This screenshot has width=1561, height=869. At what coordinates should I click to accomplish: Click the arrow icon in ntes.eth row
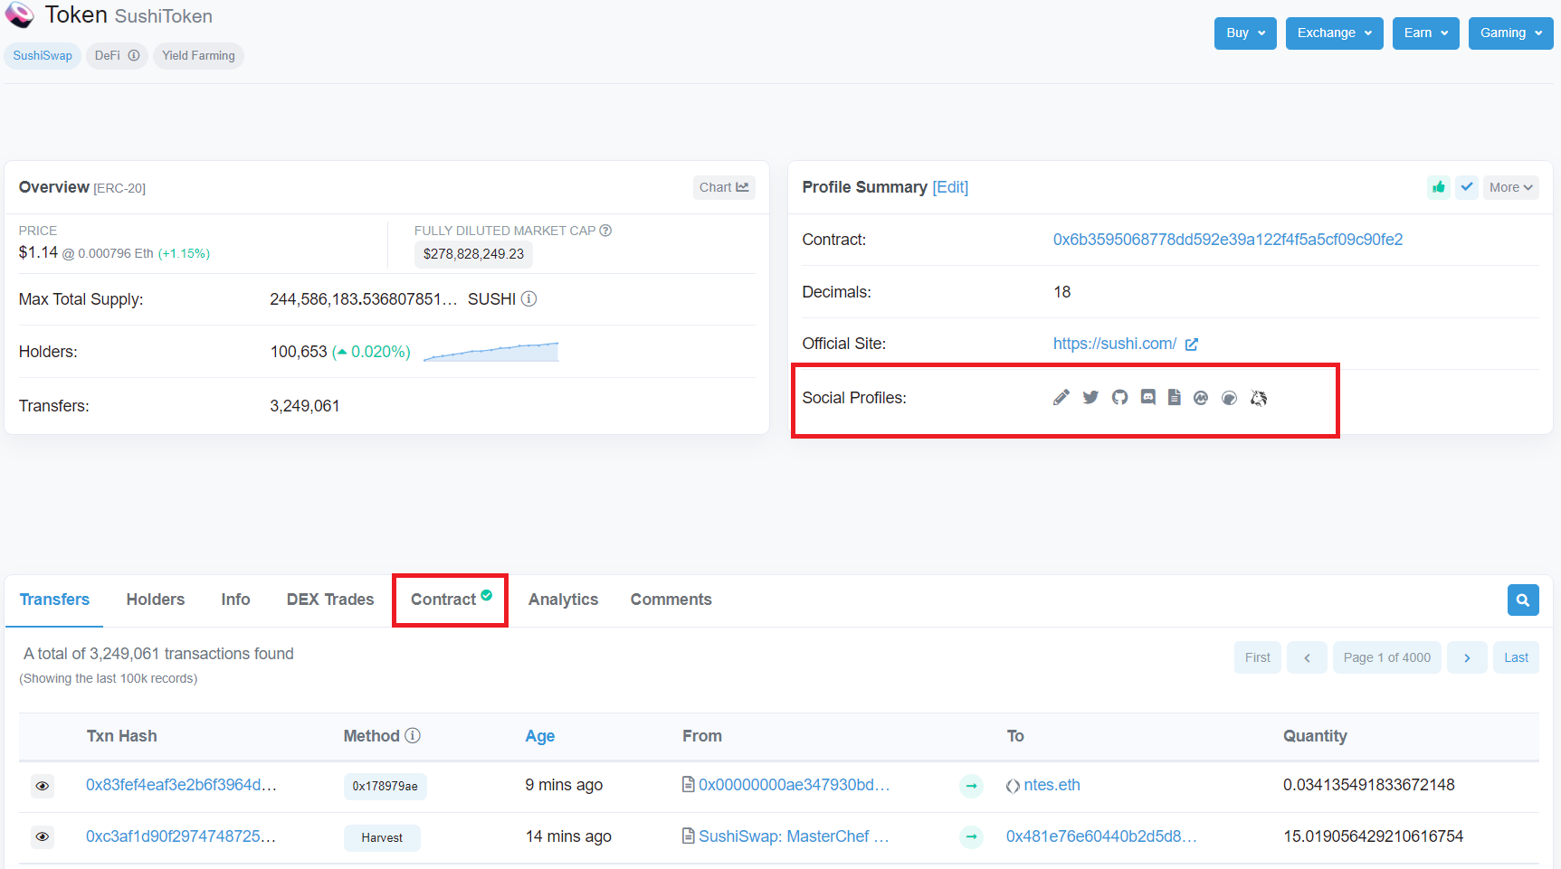click(971, 786)
